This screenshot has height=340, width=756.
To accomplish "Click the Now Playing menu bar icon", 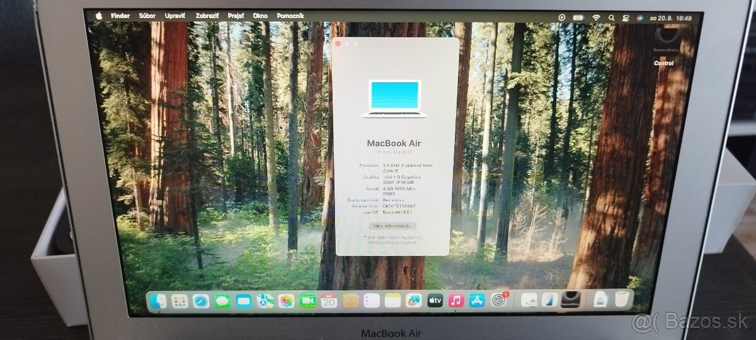I will tap(561, 18).
